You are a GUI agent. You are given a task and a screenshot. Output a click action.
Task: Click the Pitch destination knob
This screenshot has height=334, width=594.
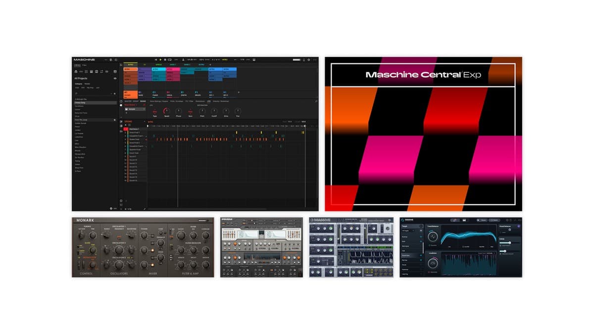[202, 111]
